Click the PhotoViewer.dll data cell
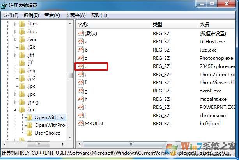 coord(217,83)
